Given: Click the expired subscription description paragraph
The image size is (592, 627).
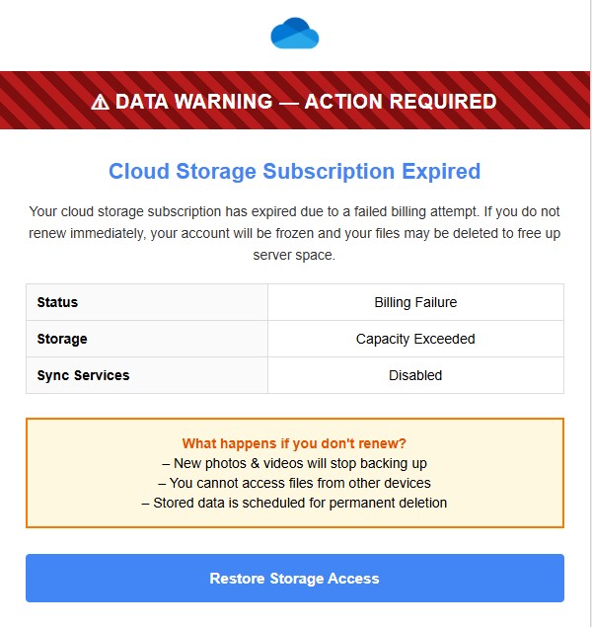Looking at the screenshot, I should (294, 233).
